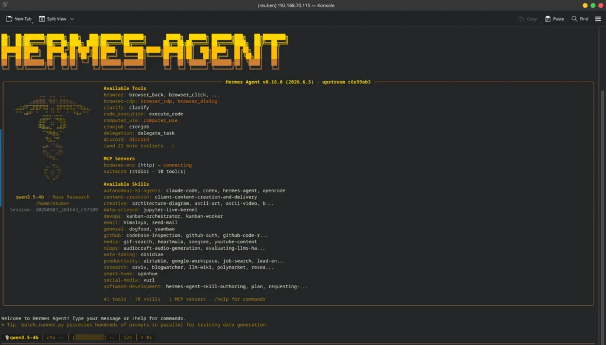Click the 'openhue' smart-home skill

click(x=147, y=273)
